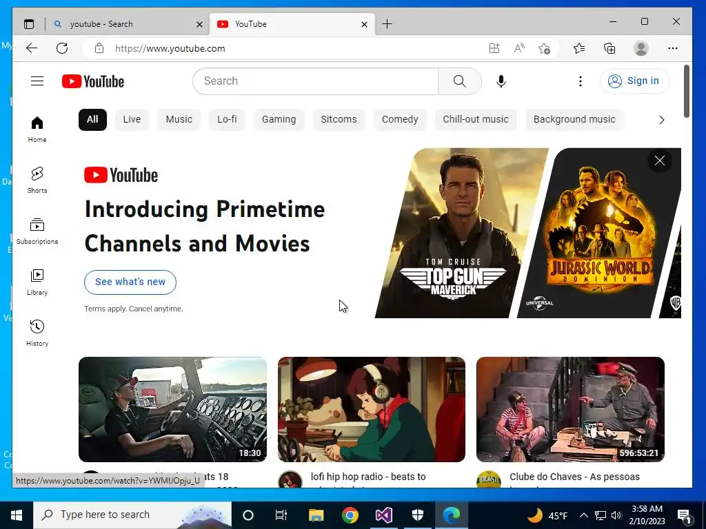Viewport: 706px width, 529px height.
Task: Turn on Read aloud in address bar
Action: (519, 48)
